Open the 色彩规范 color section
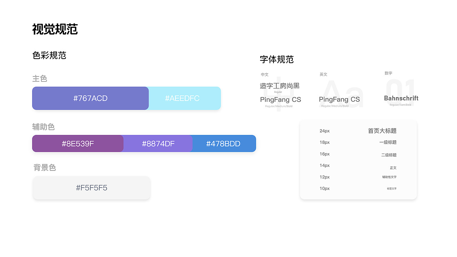This screenshot has height=257, width=457. (x=49, y=55)
